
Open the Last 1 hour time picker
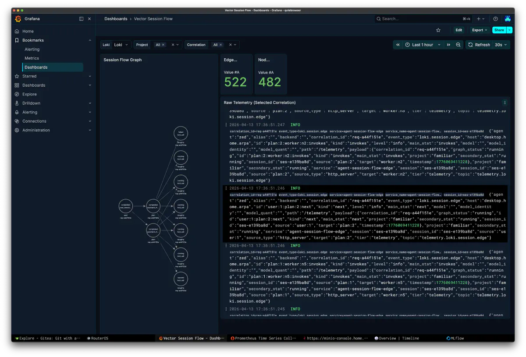click(x=423, y=45)
